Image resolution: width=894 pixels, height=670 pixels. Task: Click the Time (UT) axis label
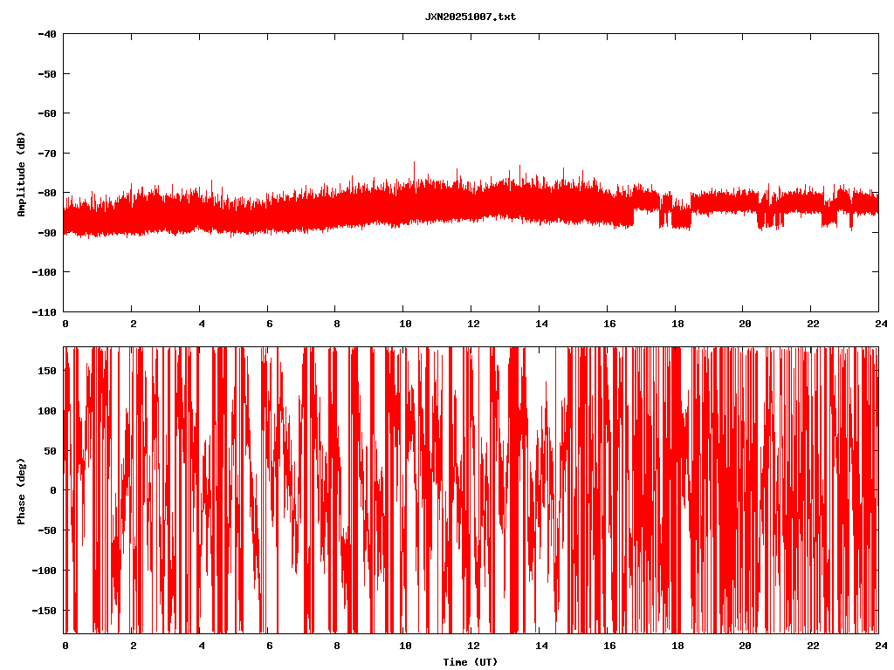(470, 662)
